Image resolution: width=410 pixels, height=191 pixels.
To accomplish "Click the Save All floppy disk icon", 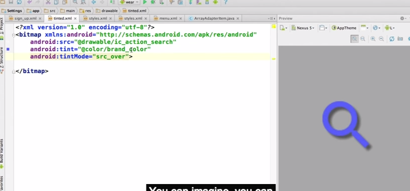I will click(11, 2).
